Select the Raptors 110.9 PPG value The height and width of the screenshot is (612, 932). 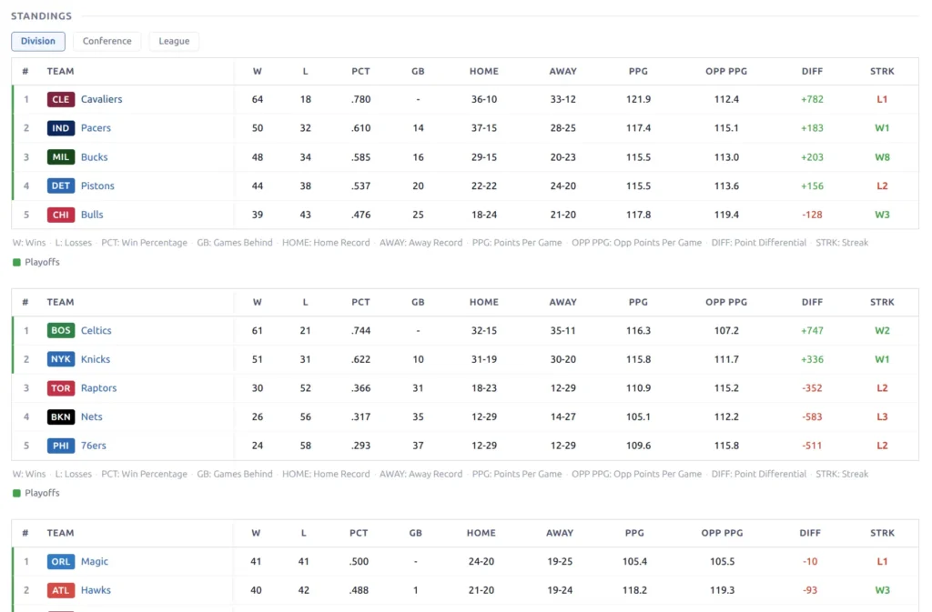[638, 388]
